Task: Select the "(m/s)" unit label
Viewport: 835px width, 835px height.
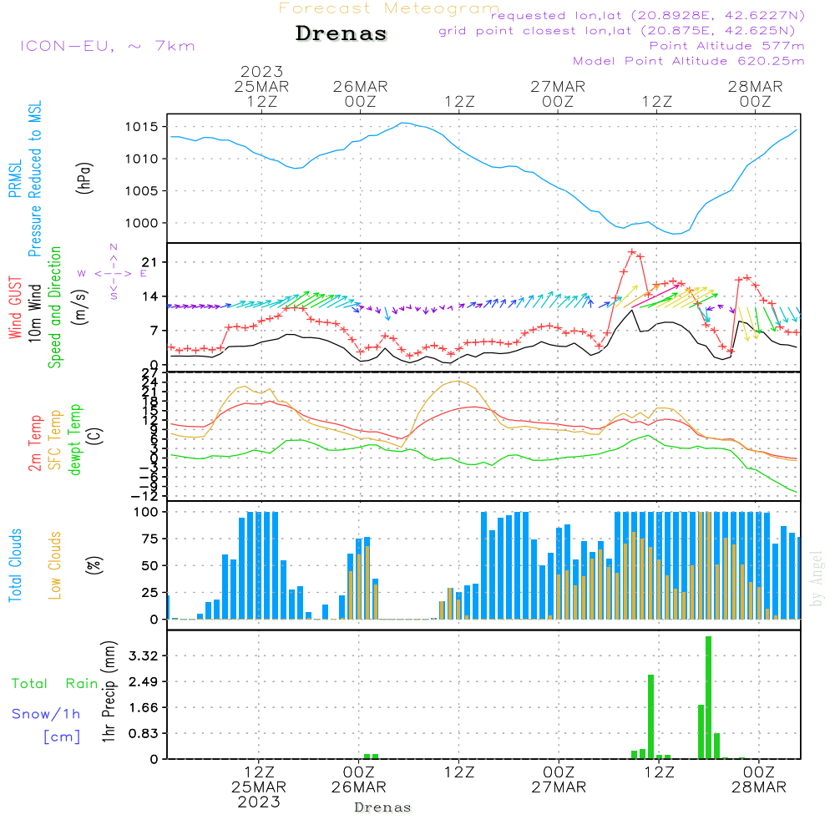Action: 80,307
